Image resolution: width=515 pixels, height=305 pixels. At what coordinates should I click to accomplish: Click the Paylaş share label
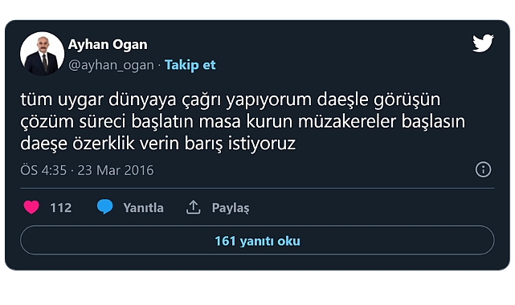click(231, 208)
